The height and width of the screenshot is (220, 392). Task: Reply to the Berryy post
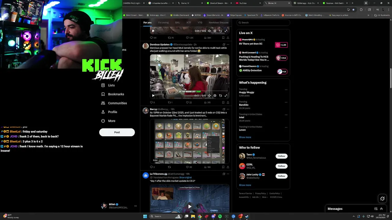tap(152, 167)
